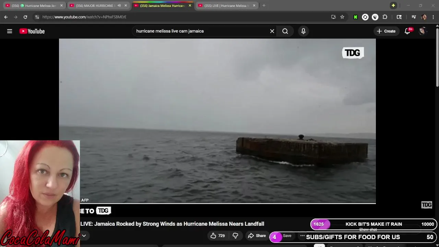Dislike the video with thumbs down

(x=235, y=236)
